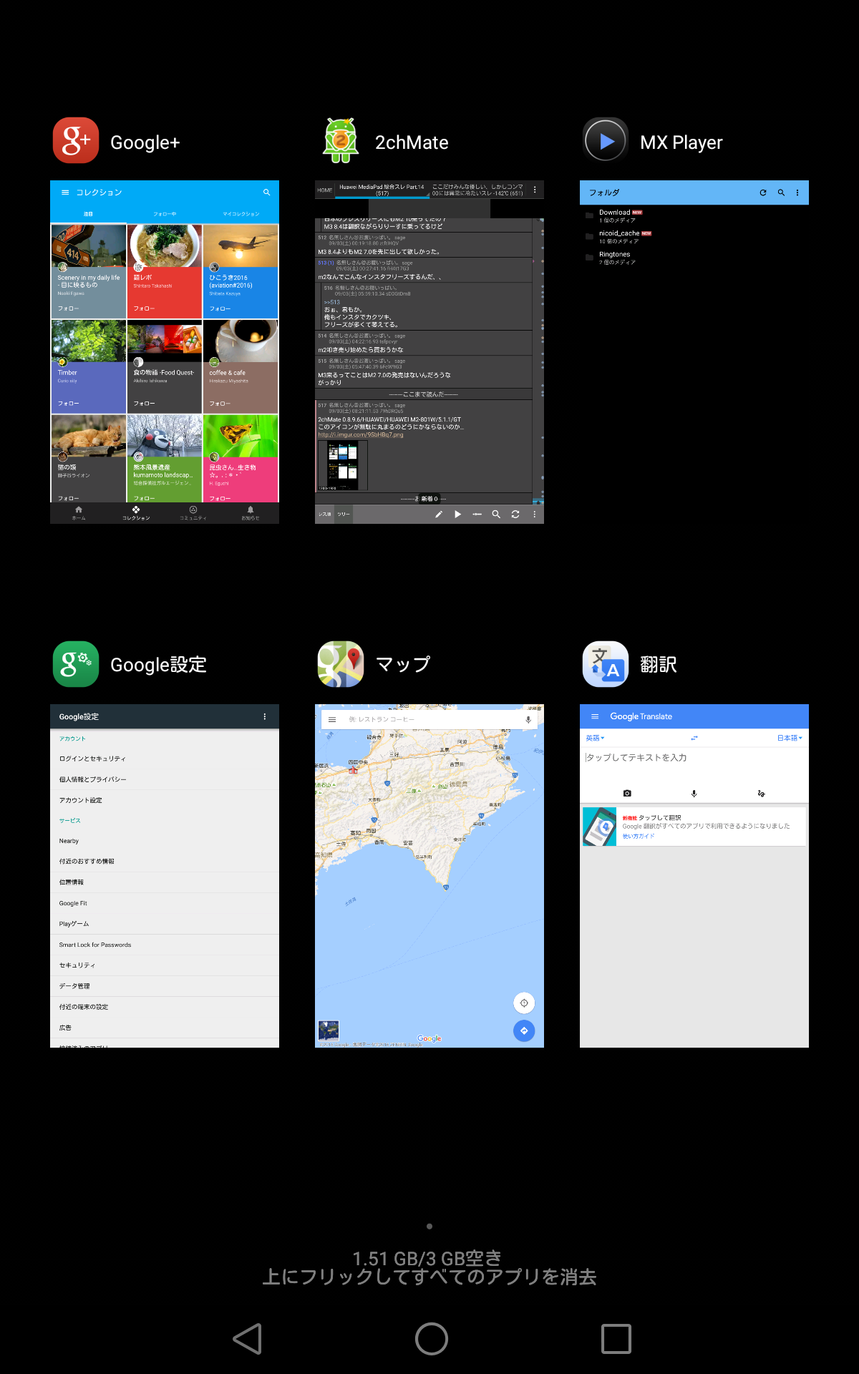Click overflow menu in MX Player header

pos(797,193)
